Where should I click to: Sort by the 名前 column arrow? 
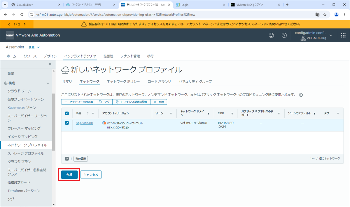(x=88, y=113)
